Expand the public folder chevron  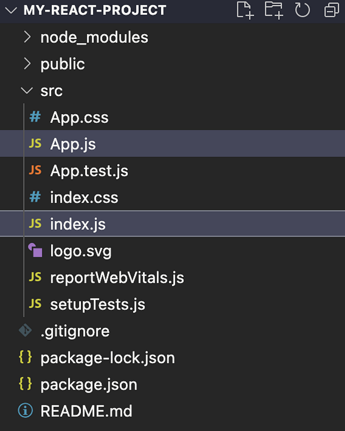tap(28, 64)
